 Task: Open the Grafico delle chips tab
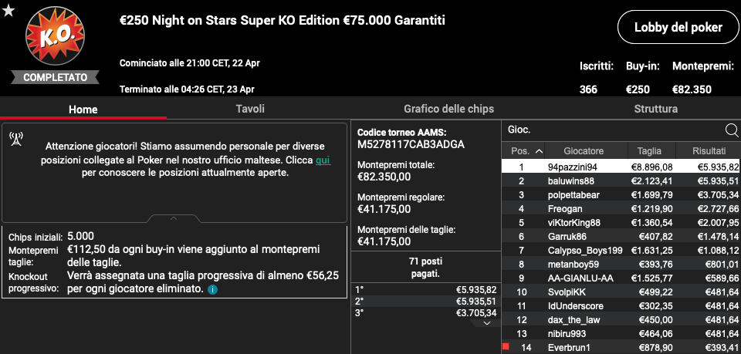[448, 109]
